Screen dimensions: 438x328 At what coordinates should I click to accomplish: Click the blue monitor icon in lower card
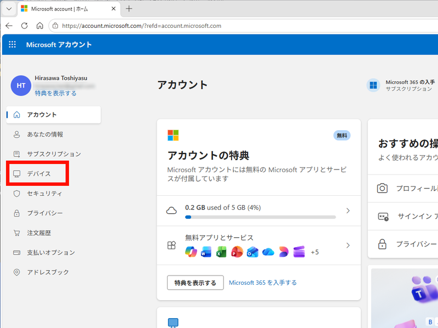tap(173, 323)
